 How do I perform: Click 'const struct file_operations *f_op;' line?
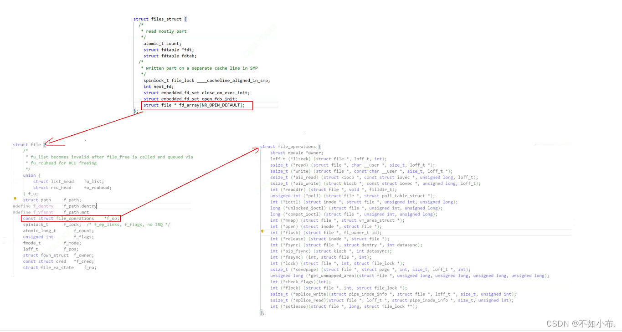tap(71, 219)
